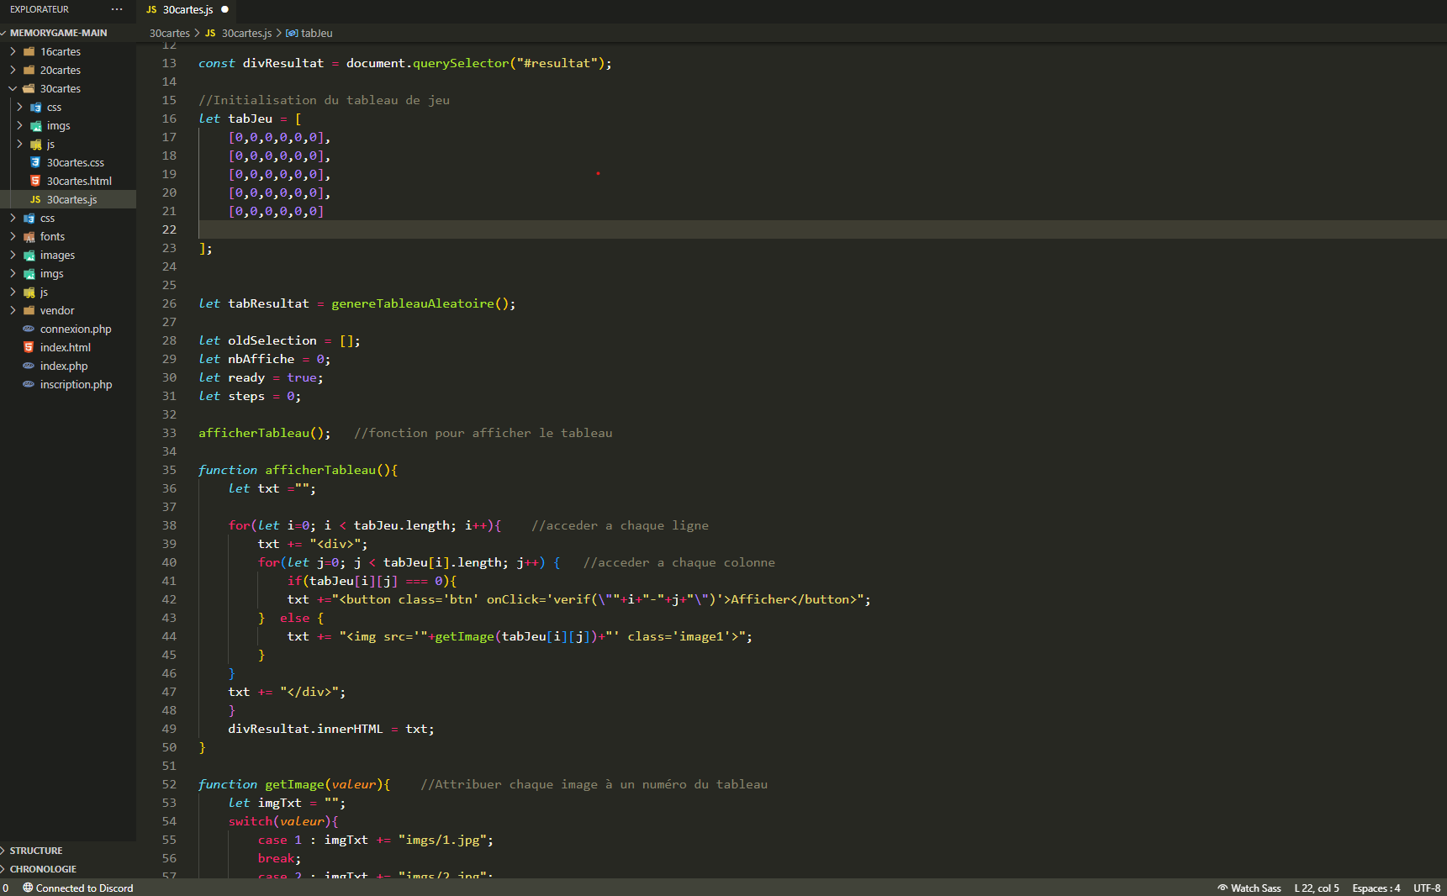Click the tabJeu breadcrumb item

point(316,34)
